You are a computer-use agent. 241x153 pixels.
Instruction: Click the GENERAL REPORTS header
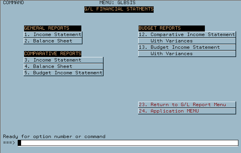coord(53,28)
